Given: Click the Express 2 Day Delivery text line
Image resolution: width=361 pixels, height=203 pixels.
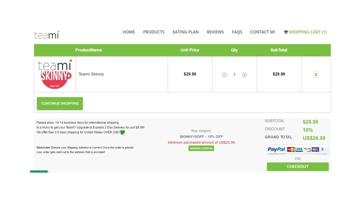Looking at the screenshot, I should coord(91,127).
